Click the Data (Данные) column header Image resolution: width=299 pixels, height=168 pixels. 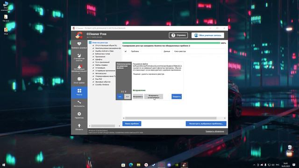coord(167,51)
